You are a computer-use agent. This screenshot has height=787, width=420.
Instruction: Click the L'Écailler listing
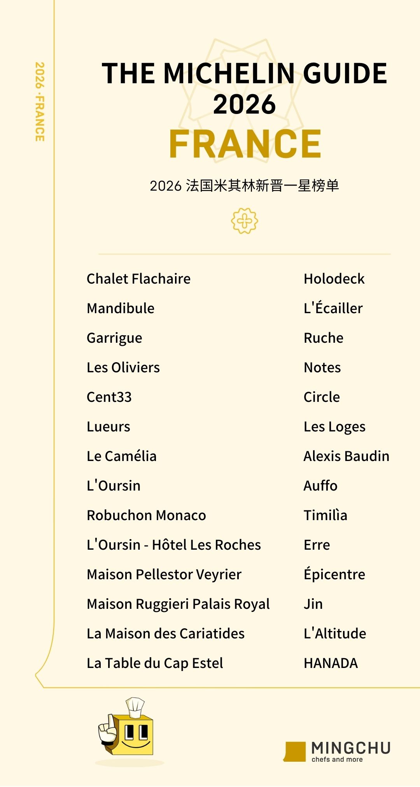(333, 308)
